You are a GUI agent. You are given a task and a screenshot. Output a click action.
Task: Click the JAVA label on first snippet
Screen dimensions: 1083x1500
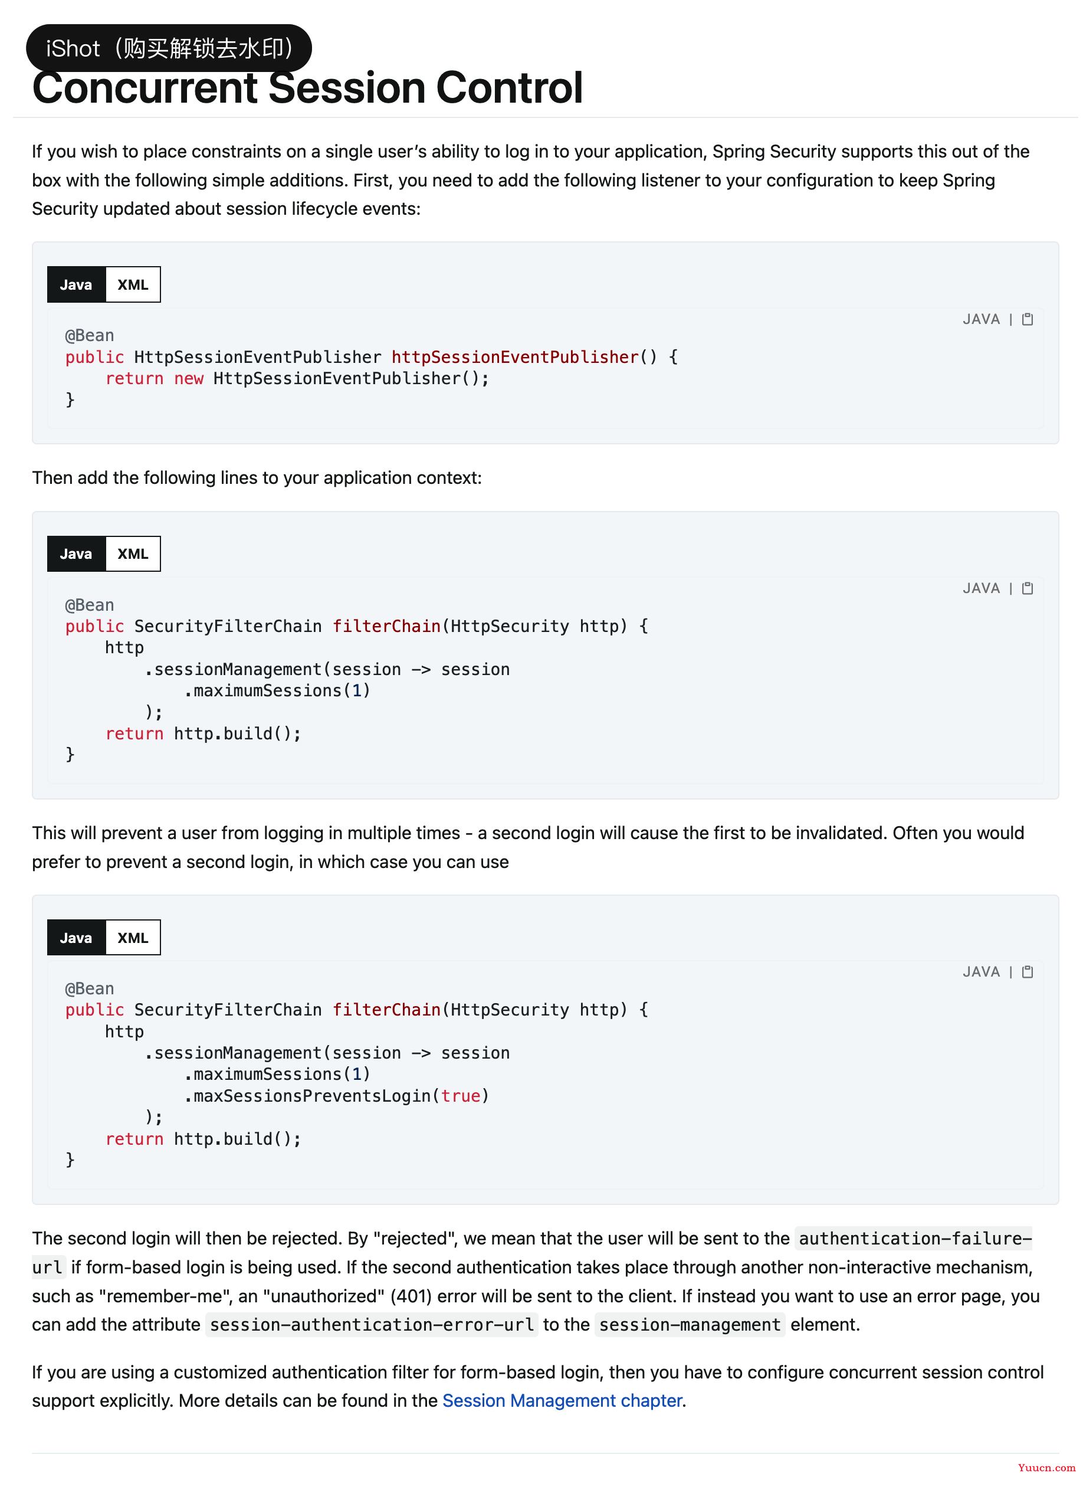981,319
